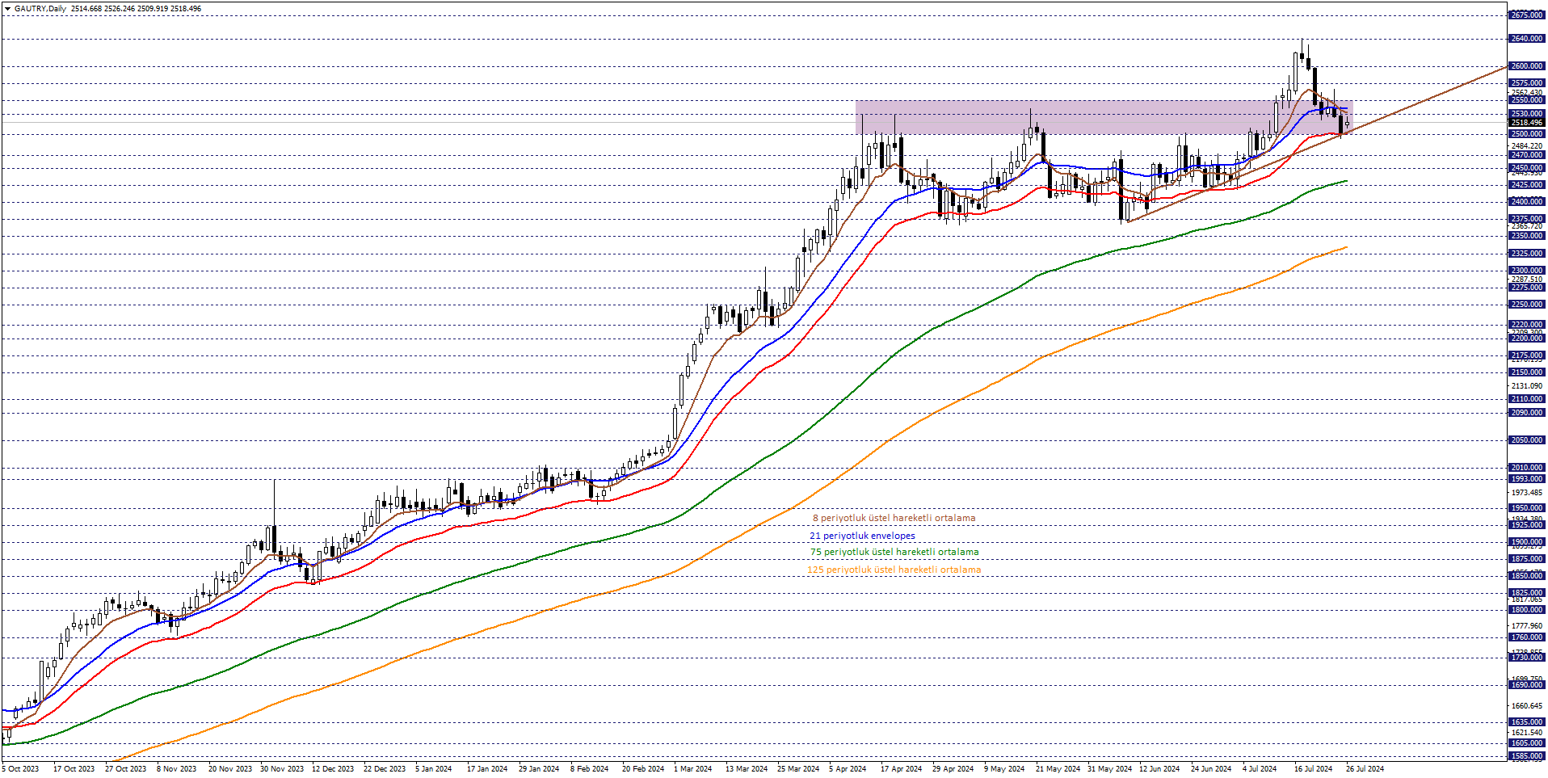Click the 26 Jul 2024 date label
Screen dimensions: 1548x778
click(x=1365, y=768)
